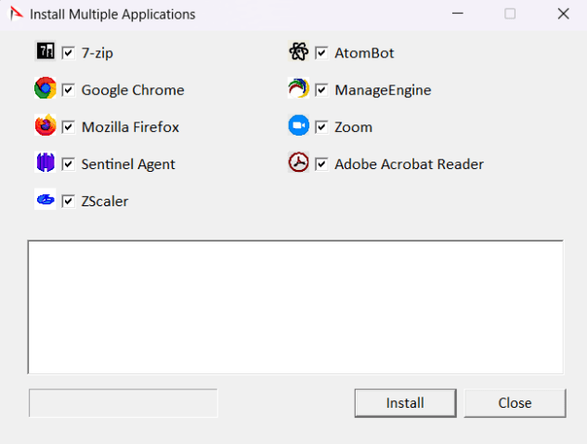Click inside the empty output log box
Image resolution: width=587 pixels, height=444 pixels.
pyautogui.click(x=295, y=307)
